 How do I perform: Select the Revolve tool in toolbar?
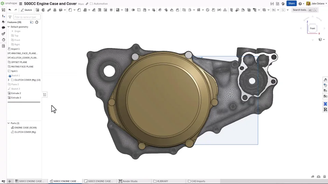tap(43, 10)
